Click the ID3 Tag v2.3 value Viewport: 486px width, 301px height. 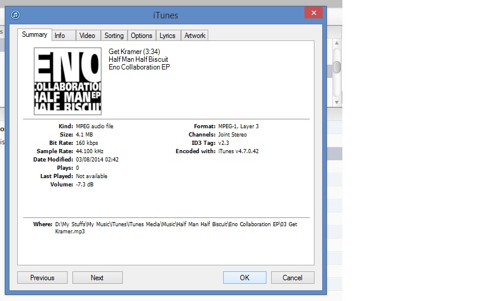(224, 143)
